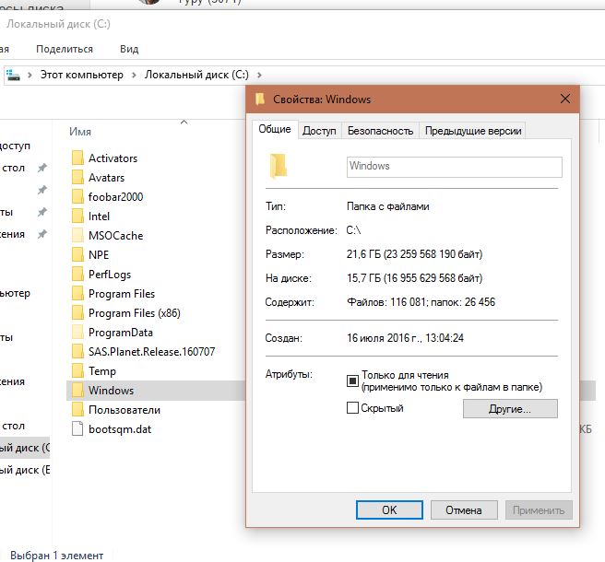Click the 'Отмена' button
The height and width of the screenshot is (562, 605).
[x=464, y=510]
